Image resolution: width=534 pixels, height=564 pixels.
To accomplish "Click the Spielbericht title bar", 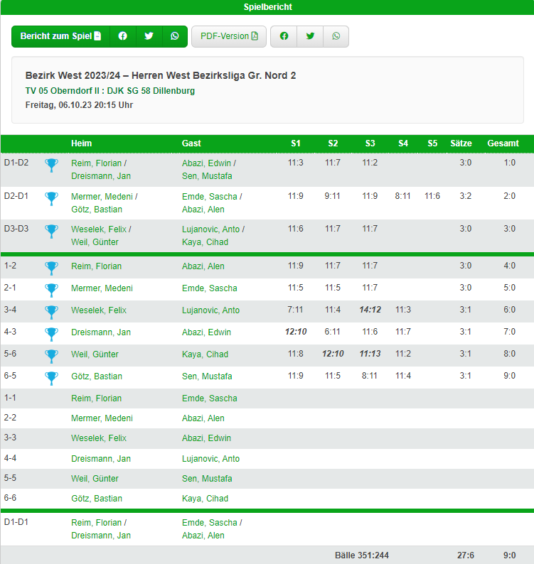I will [267, 7].
